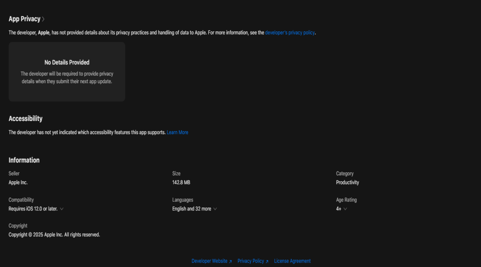The height and width of the screenshot is (267, 481).
Task: Click the chevron beside the App Privacy heading
Action: (x=43, y=19)
